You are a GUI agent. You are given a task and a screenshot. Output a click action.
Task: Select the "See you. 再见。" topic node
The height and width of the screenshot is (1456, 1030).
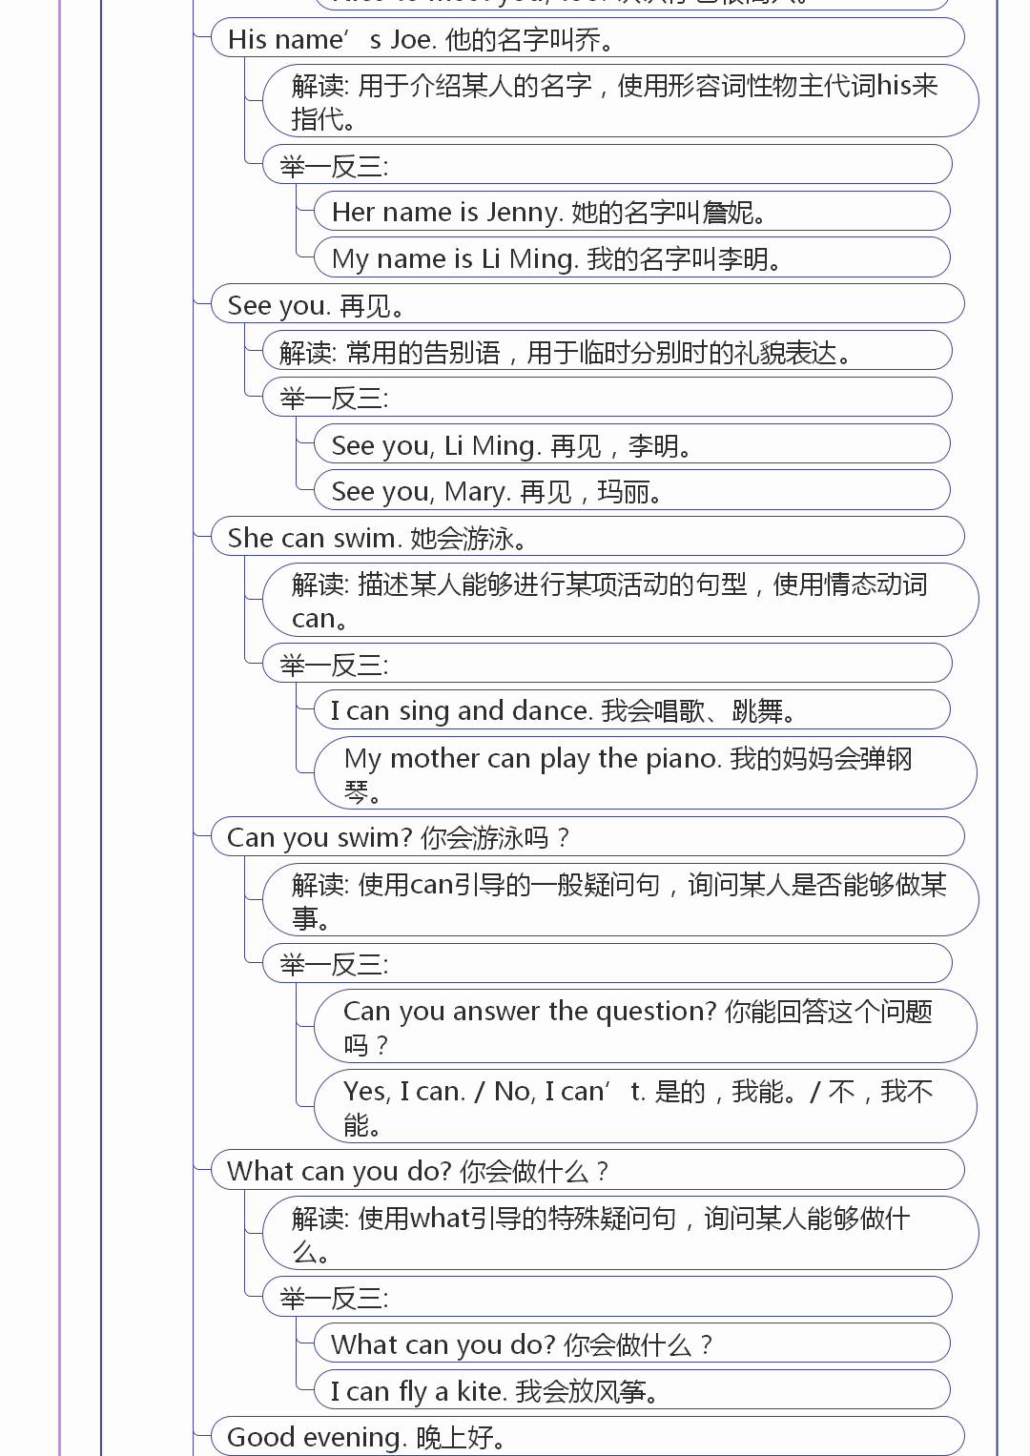(x=586, y=305)
